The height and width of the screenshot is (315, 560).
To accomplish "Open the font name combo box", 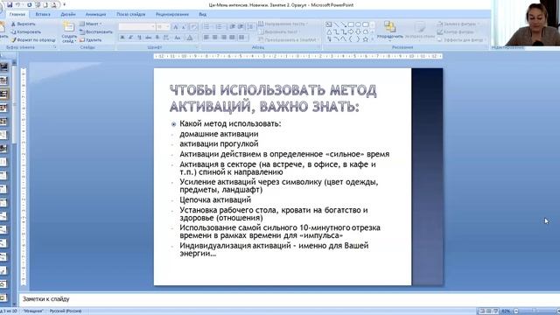I will coord(136,27).
